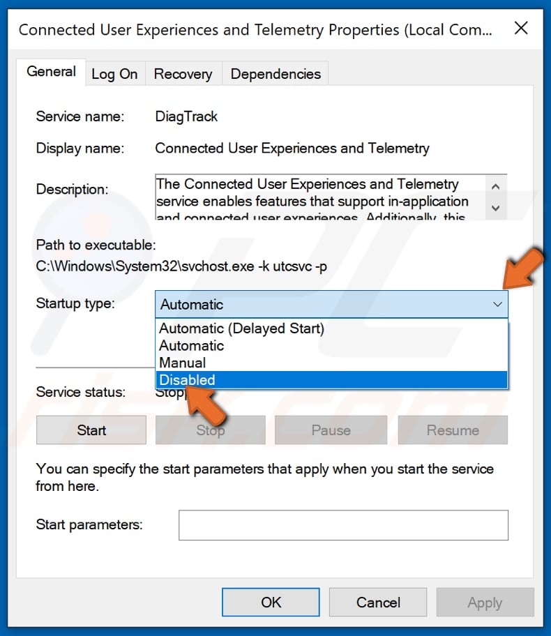Click the Start button to start the service
Screen dimensions: 551x636
[x=91, y=430]
